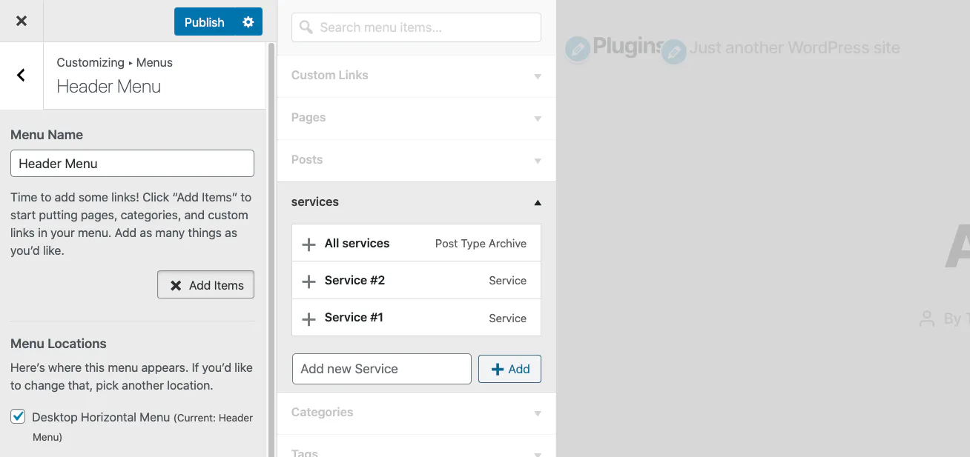The height and width of the screenshot is (457, 970).
Task: Expand the Custom Links section
Action: [x=416, y=76]
